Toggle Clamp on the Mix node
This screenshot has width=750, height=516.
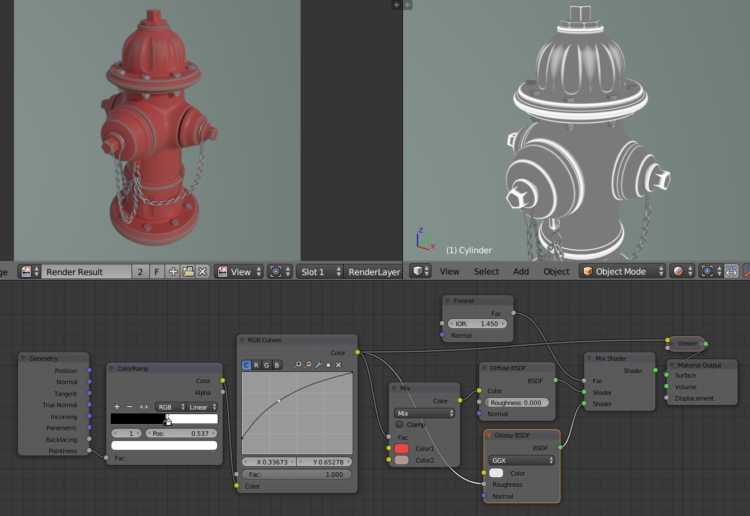tap(399, 424)
